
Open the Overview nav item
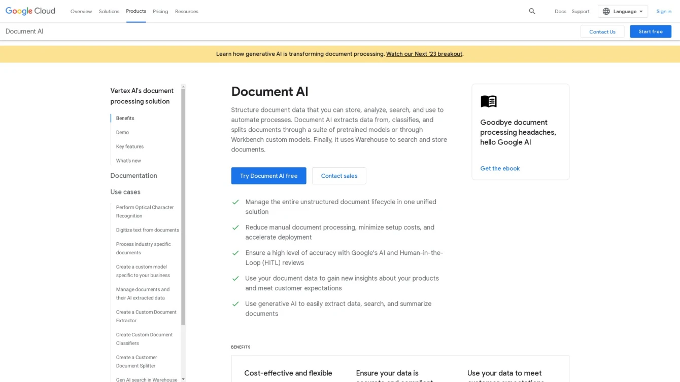81,11
